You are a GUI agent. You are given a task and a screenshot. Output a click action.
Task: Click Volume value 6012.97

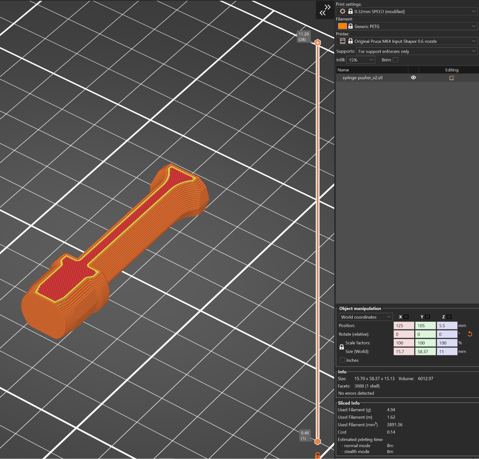point(425,379)
